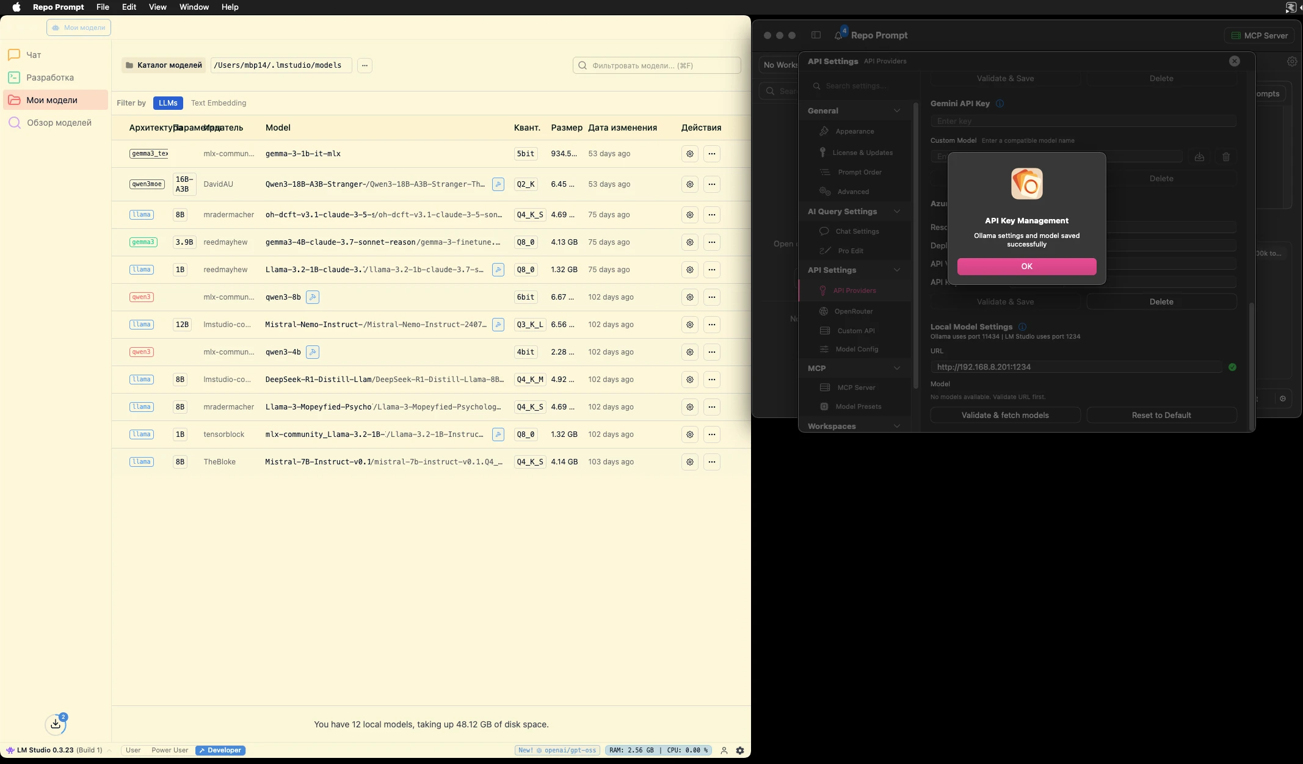Click the import icon beside Custom Model field
This screenshot has height=764, width=1303.
[x=1199, y=157]
